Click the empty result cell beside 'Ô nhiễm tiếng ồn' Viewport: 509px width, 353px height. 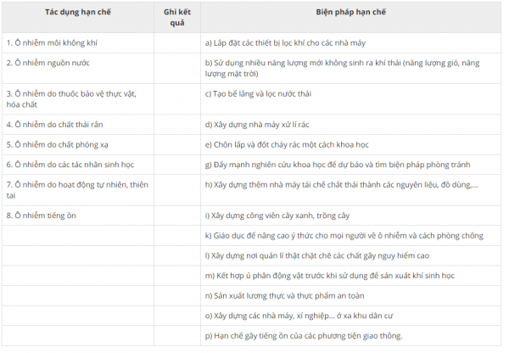tap(177, 216)
